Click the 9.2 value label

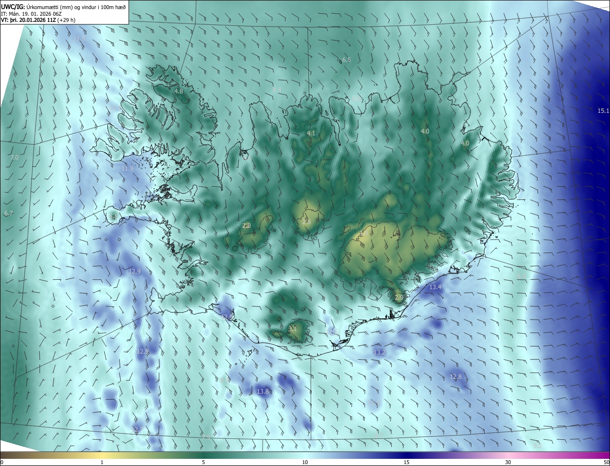pos(538,446)
